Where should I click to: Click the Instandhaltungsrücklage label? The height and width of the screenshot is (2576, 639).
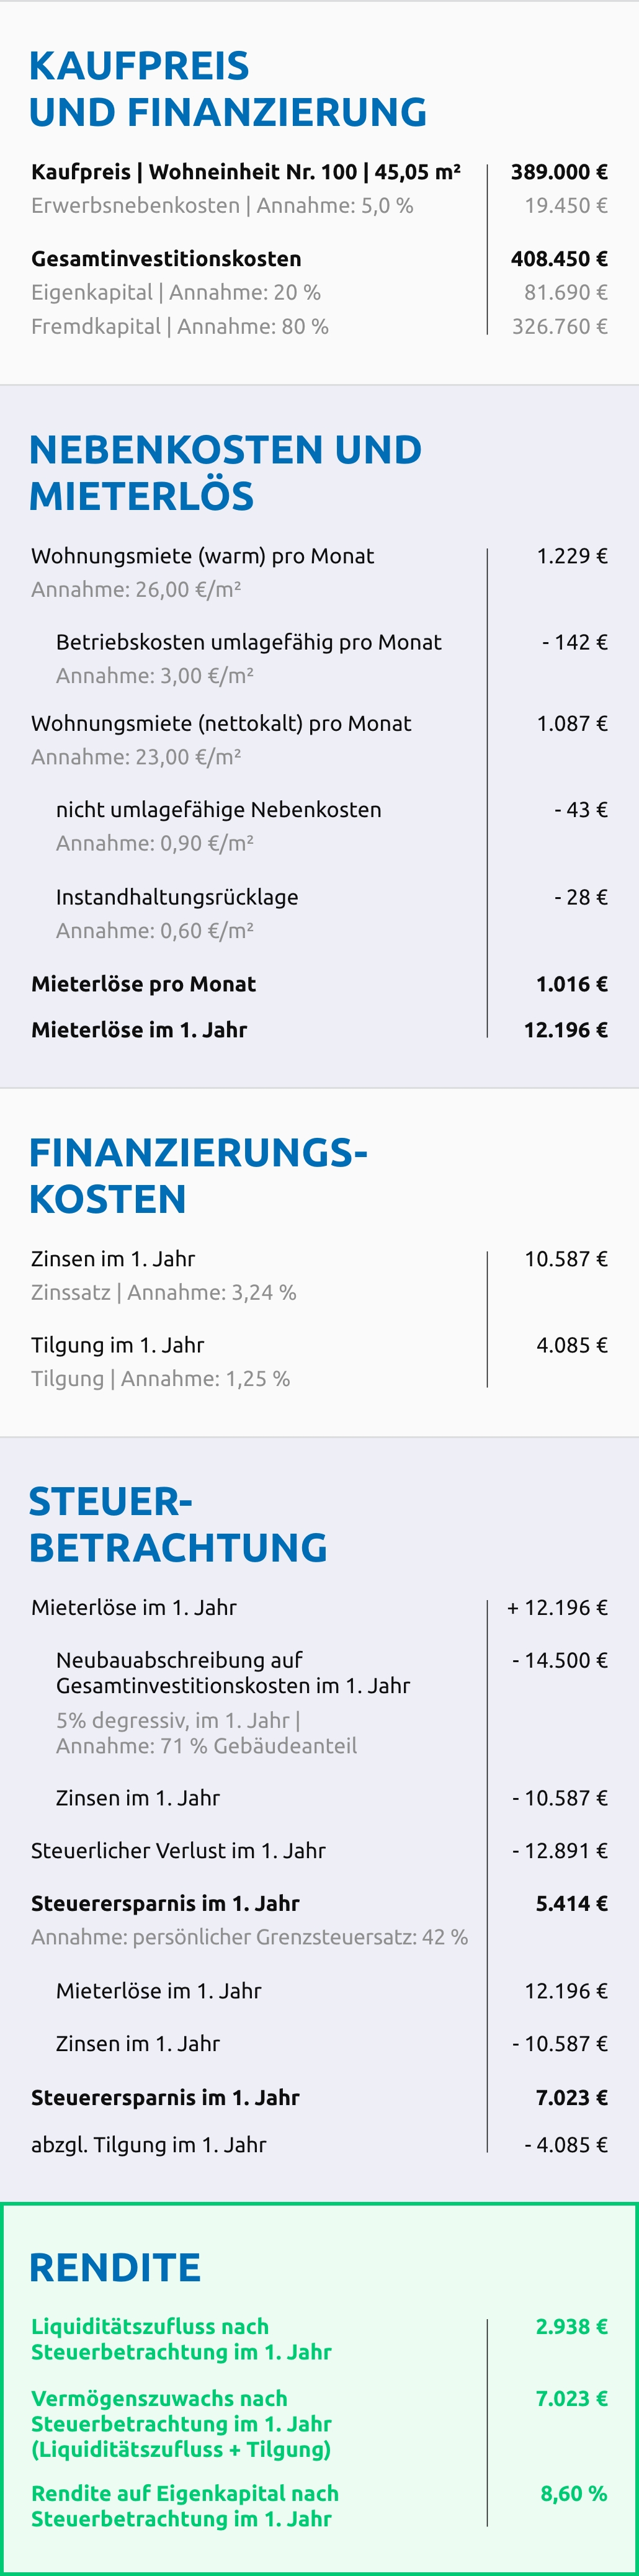click(x=177, y=897)
